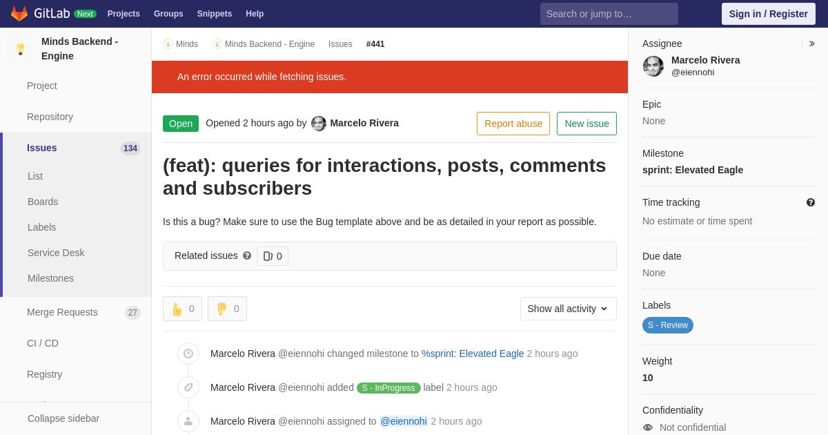This screenshot has height=435, width=828.
Task: Open the Groups menu in the top bar
Action: [168, 14]
